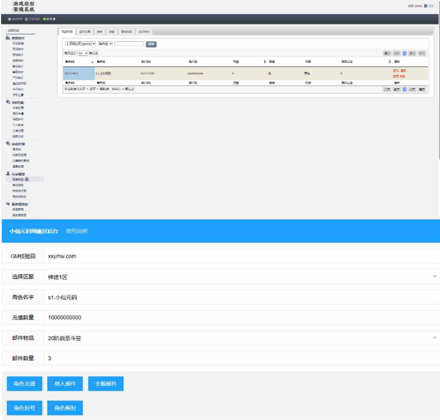Click the 数据统计 bar chart icon in sidebar
Viewport: 440px width, 420px height.
click(x=8, y=38)
